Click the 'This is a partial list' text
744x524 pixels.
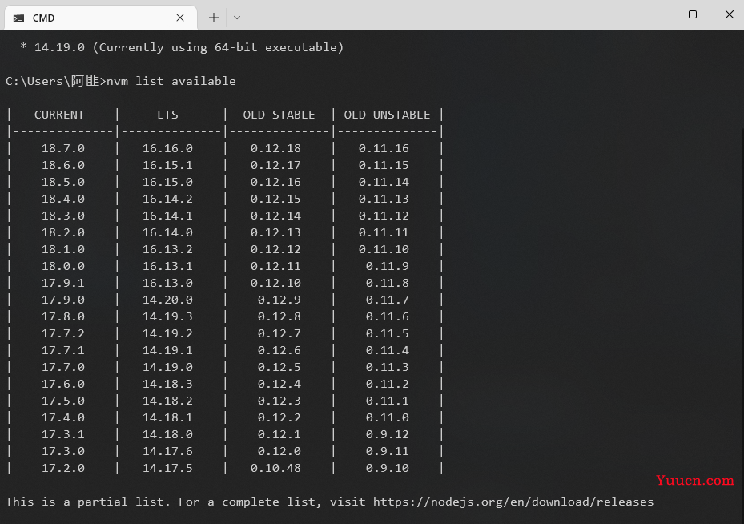point(88,502)
